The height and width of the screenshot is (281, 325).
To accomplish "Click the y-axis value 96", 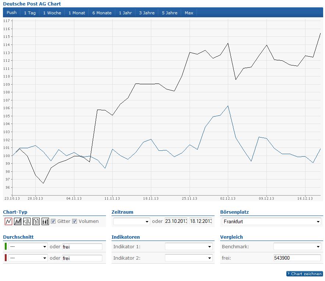I will (8, 188).
